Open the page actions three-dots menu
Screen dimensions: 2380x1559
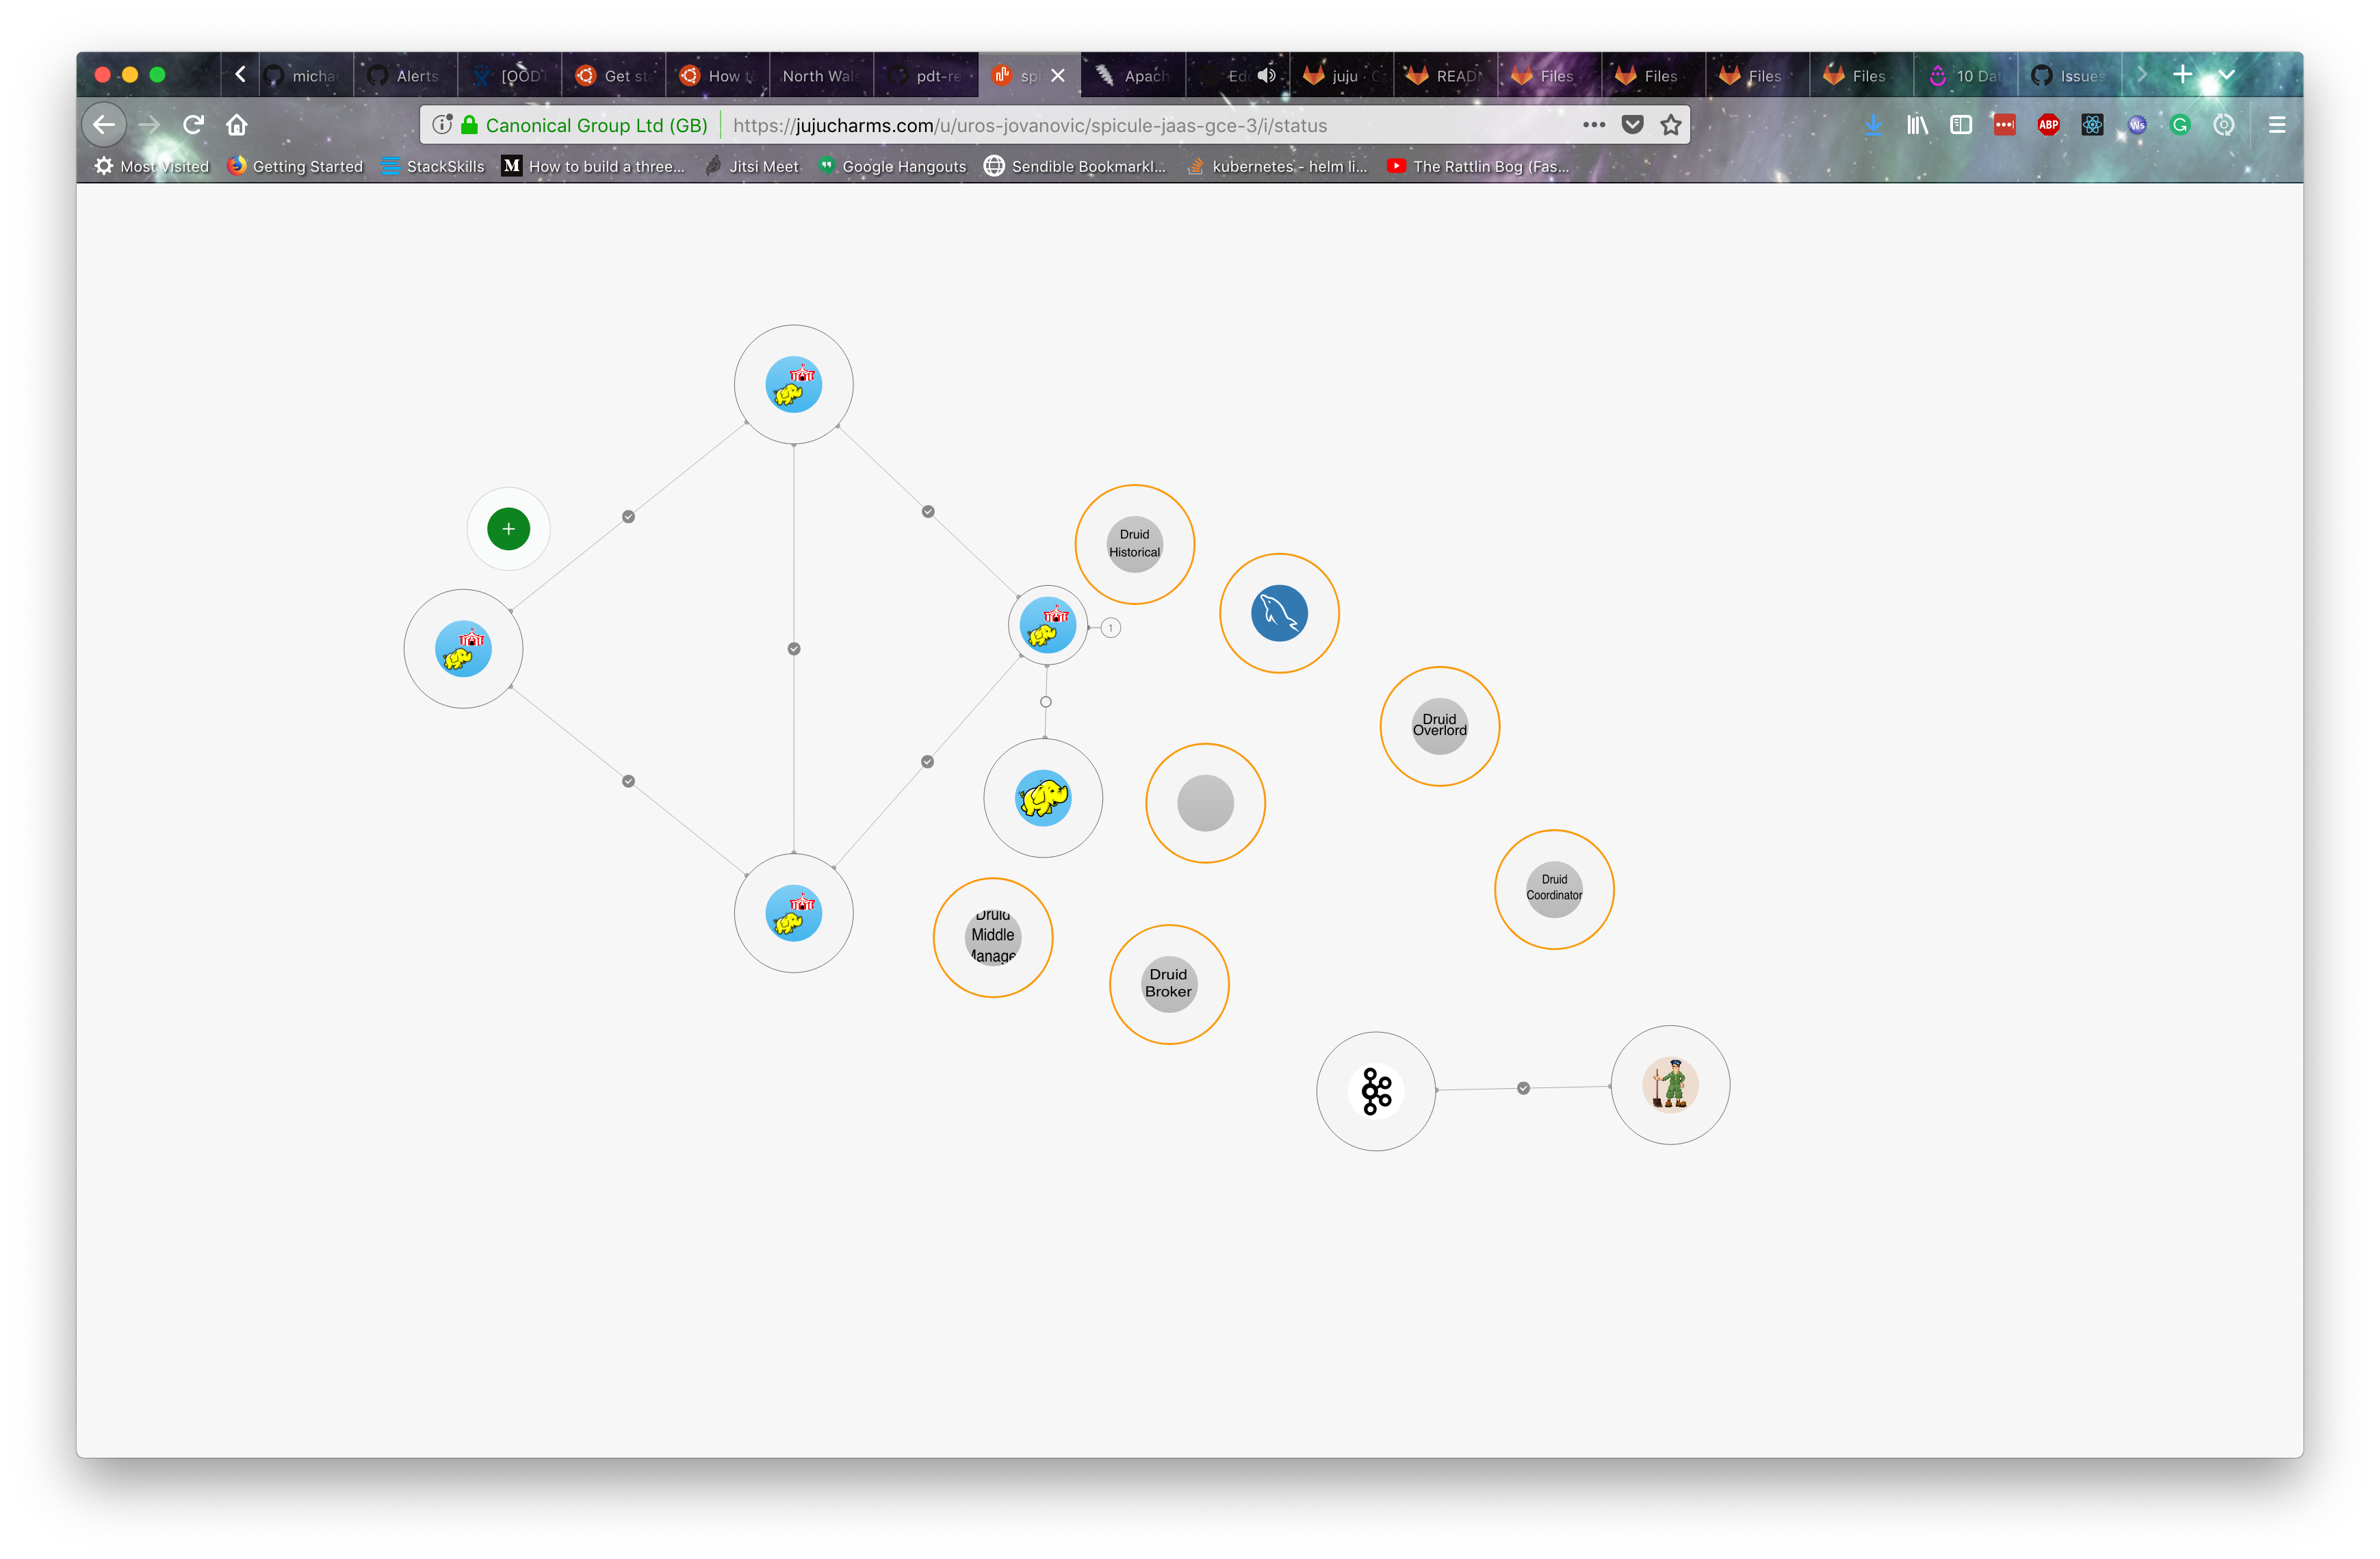click(x=1593, y=125)
